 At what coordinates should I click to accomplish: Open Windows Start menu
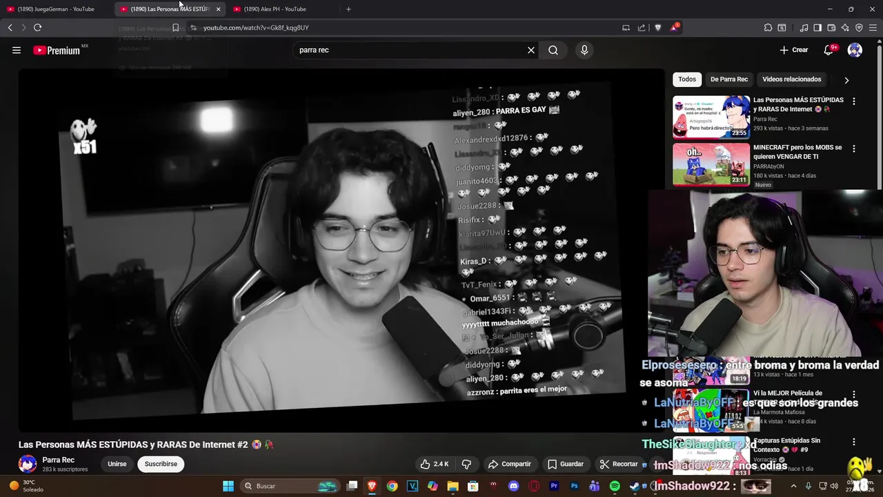click(228, 486)
